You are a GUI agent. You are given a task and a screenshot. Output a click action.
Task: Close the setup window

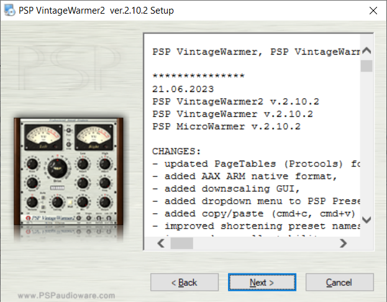372,11
